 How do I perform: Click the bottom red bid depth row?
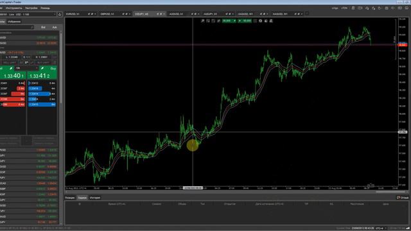pos(13,105)
